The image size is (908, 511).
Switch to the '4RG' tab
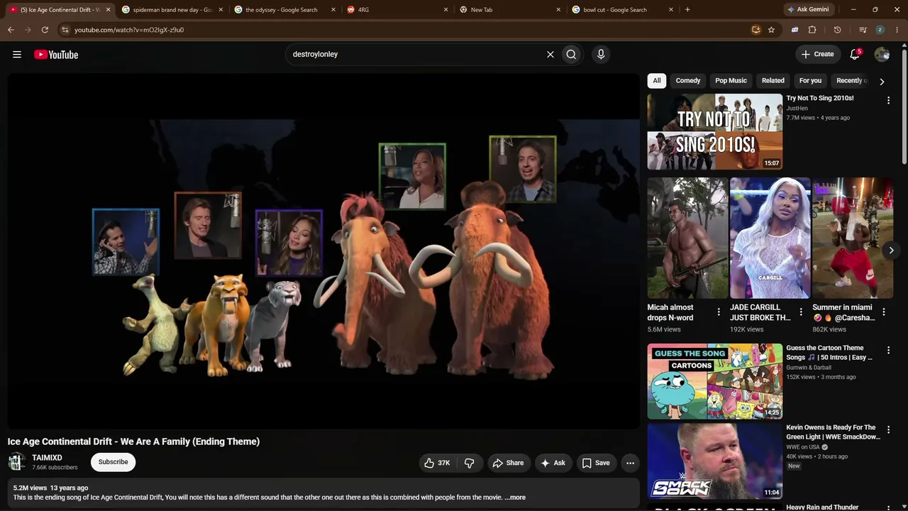[397, 10]
